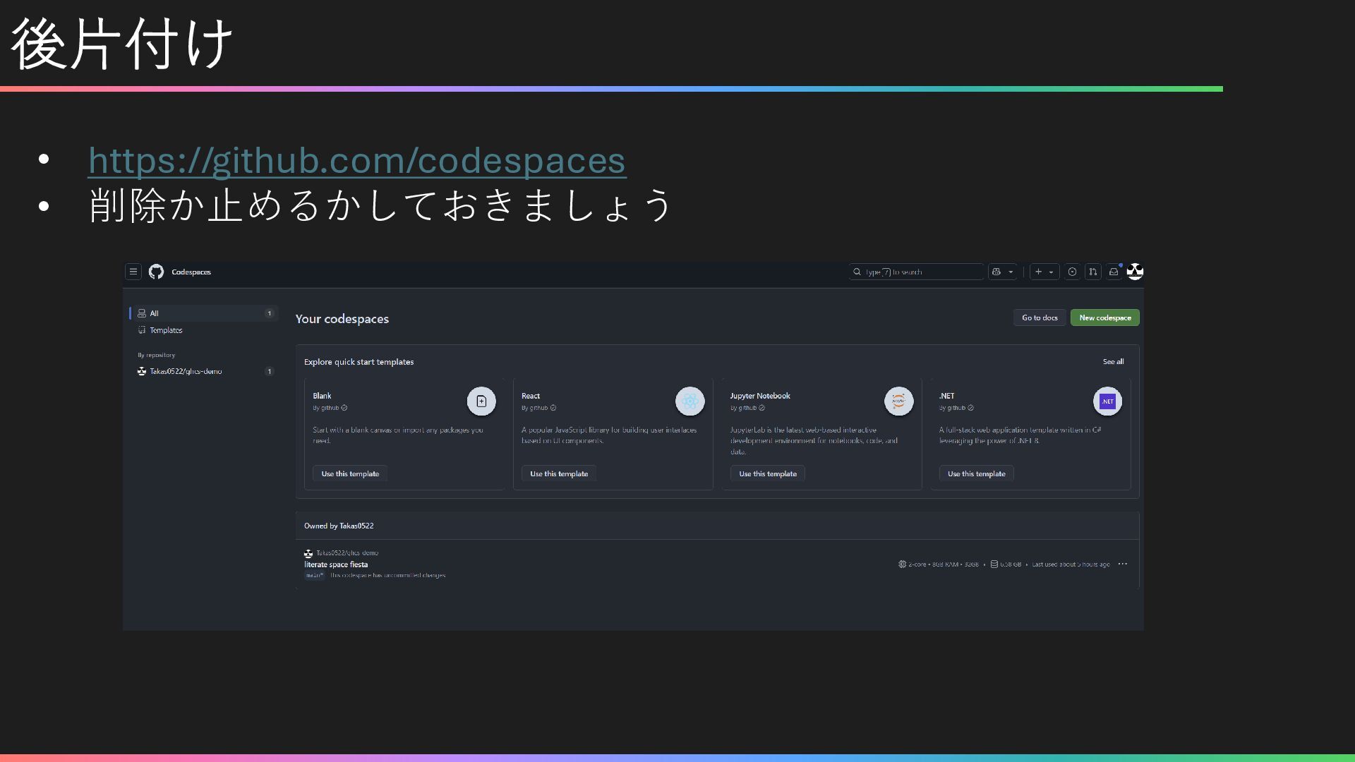
Task: Open the https://github.com/codespaces slide link
Action: (356, 160)
